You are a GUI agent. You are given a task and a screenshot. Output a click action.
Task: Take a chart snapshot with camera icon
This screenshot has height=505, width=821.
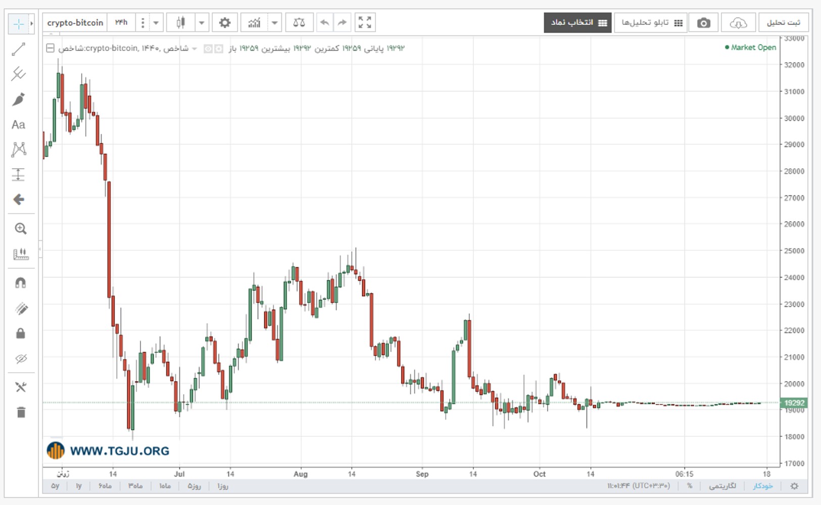[x=703, y=23]
